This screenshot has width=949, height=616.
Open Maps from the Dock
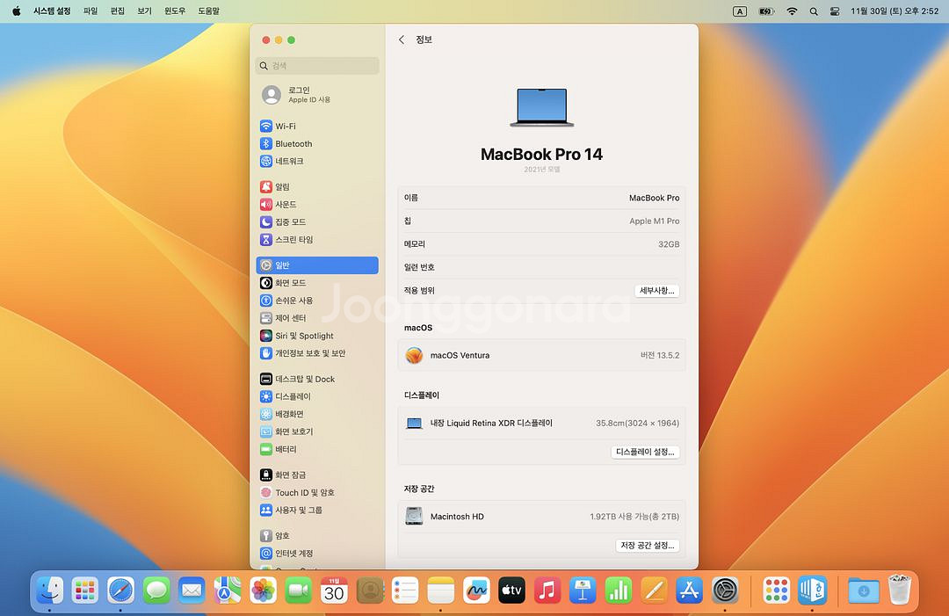pyautogui.click(x=228, y=590)
